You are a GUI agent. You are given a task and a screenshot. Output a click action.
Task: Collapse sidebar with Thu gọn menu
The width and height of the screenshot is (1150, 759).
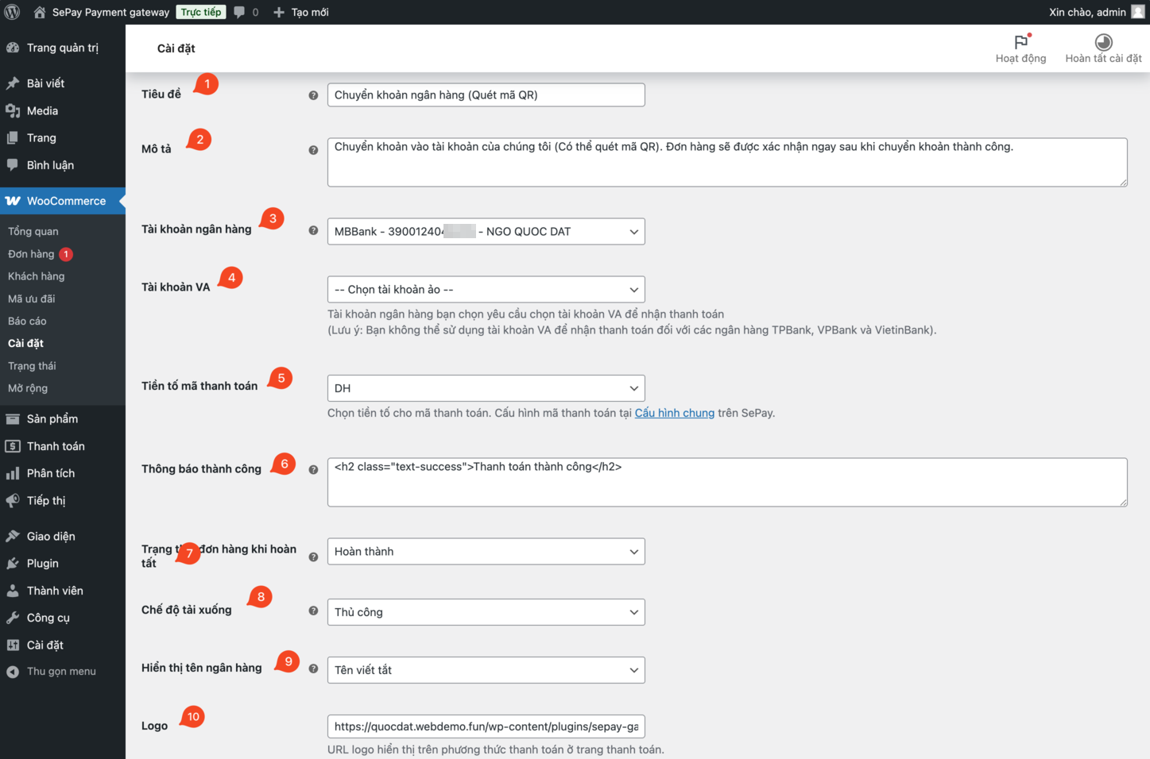(60, 672)
